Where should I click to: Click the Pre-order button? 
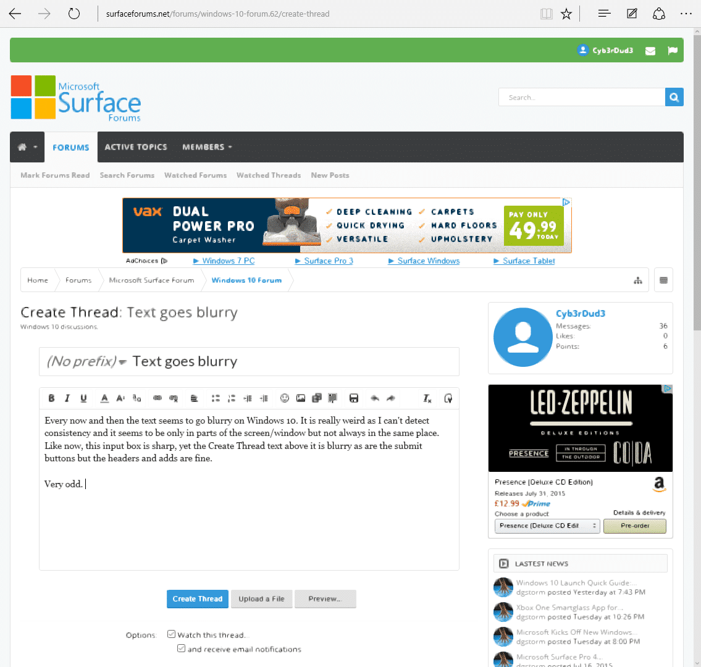tap(634, 526)
